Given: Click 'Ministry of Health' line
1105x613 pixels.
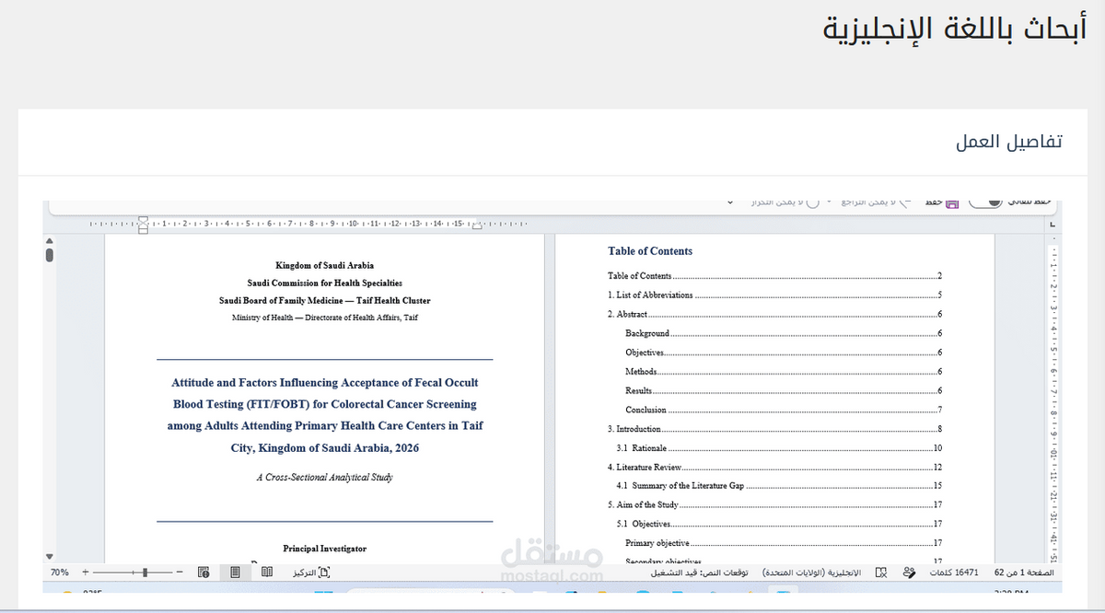Looking at the screenshot, I should pyautogui.click(x=324, y=318).
